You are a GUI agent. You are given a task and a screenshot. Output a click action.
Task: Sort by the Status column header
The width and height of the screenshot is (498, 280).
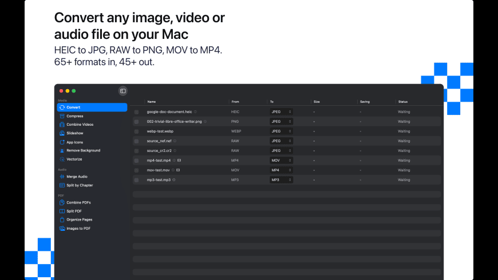point(403,102)
